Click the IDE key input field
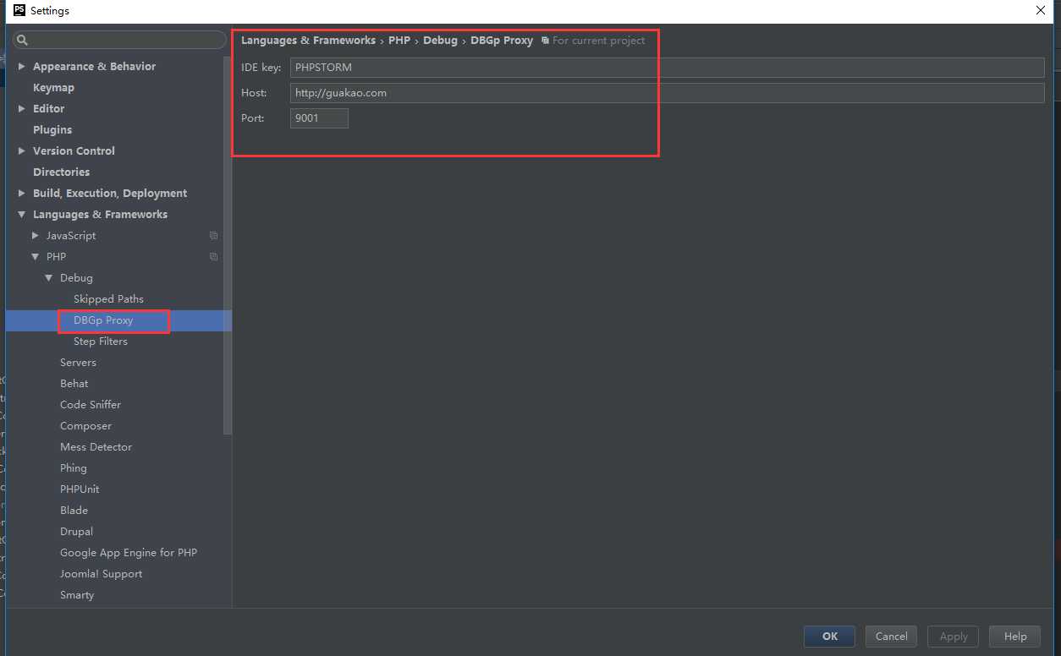The height and width of the screenshot is (656, 1061). pyautogui.click(x=667, y=68)
